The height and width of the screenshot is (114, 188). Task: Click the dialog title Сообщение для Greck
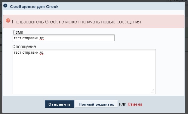point(34,7)
